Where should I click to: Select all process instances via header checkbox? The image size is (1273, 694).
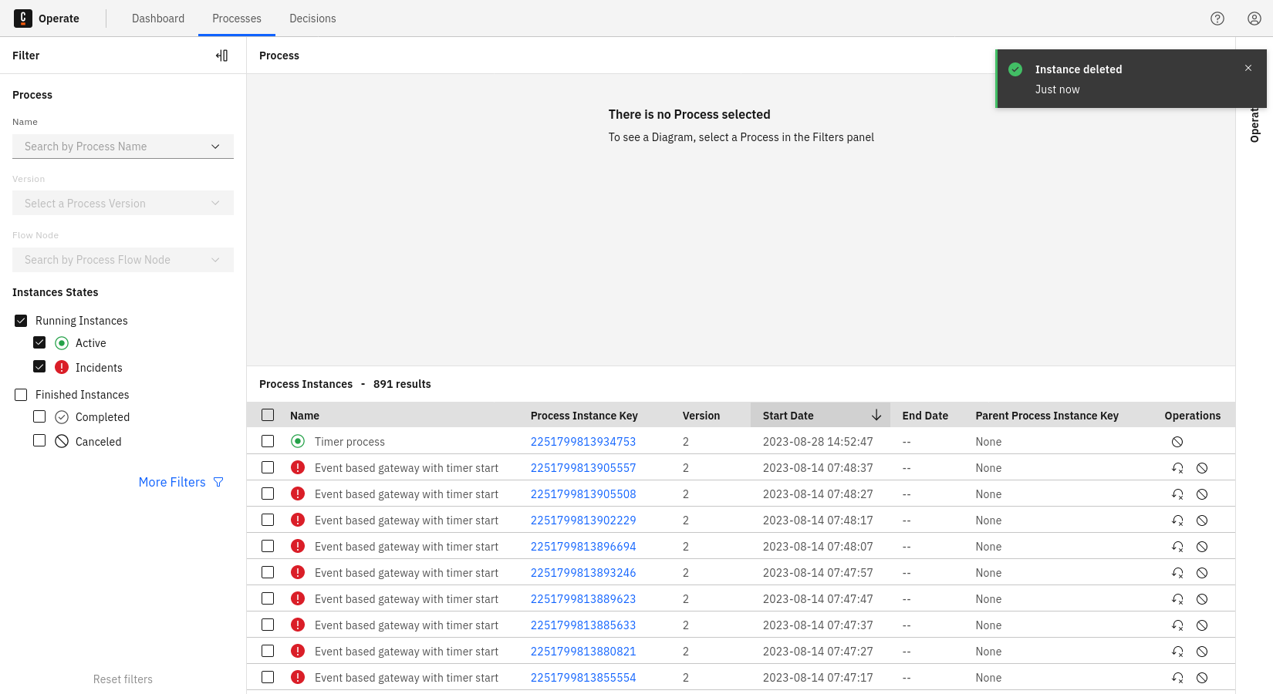point(268,414)
